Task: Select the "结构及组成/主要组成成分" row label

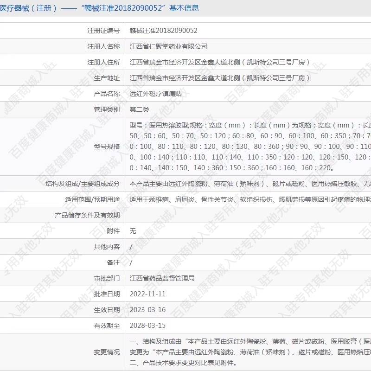Action: click(83, 184)
